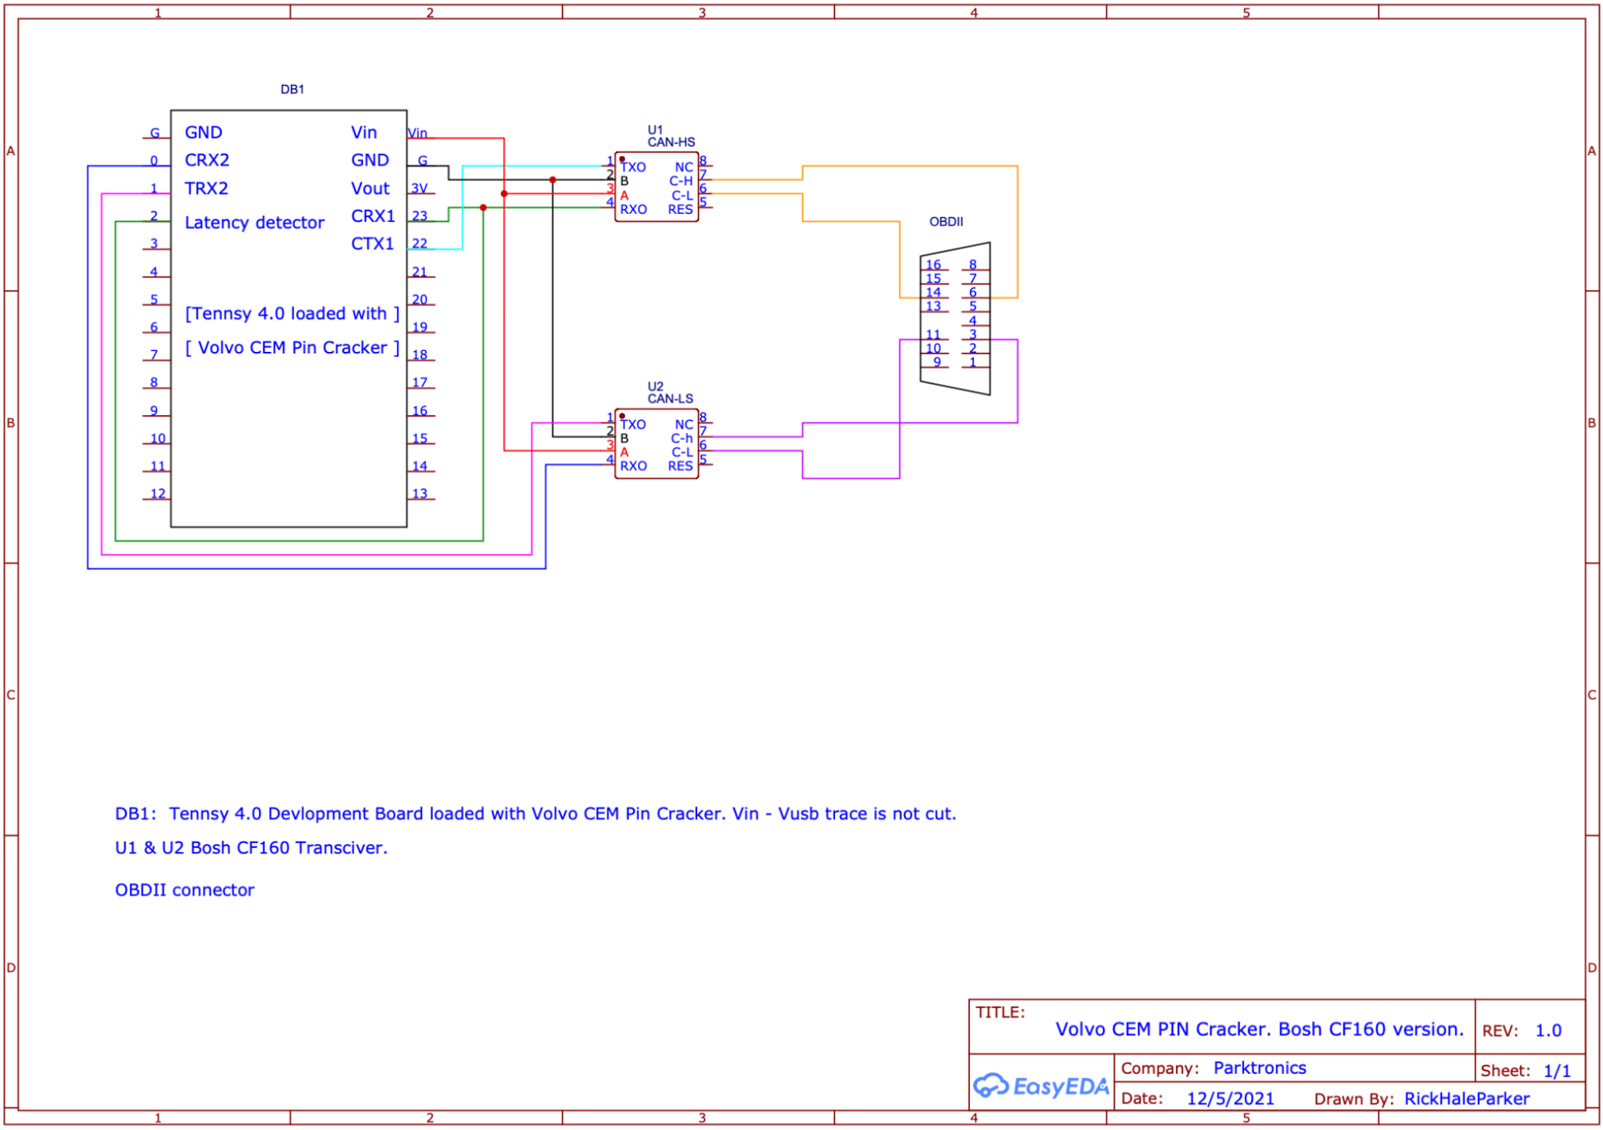Image resolution: width=1603 pixels, height=1130 pixels.
Task: Click the REV value 1.0
Action: pos(1548,1031)
